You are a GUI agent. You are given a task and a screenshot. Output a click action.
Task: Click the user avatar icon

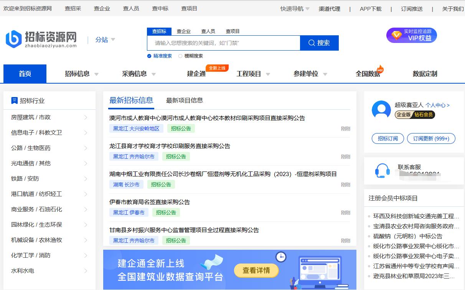point(381,110)
